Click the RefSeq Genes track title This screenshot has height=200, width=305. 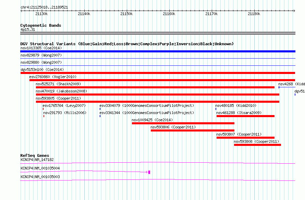(x=35, y=155)
